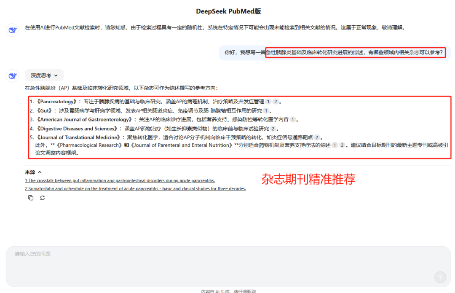Screen dimensions: 455x293
Task: Click citation badge 2 on Journal of Translational Medicine line
Action: (317, 137)
